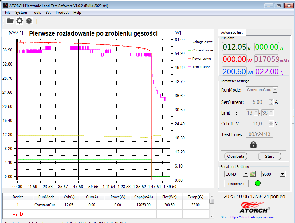Open the Product menu
This screenshot has height=223, width=295.
tap(62, 13)
